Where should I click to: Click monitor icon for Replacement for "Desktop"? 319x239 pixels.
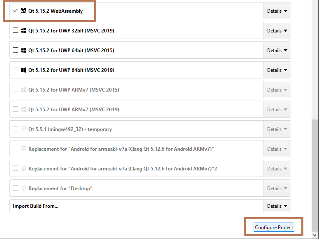tap(23, 188)
